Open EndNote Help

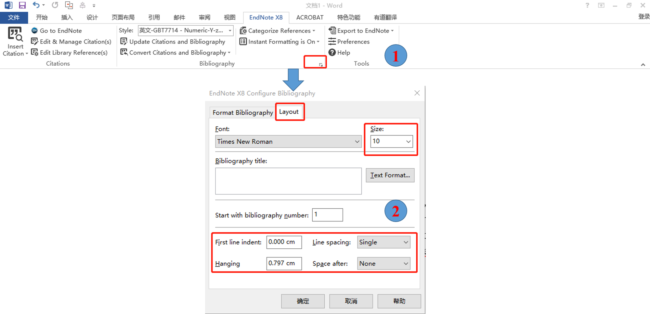(339, 52)
